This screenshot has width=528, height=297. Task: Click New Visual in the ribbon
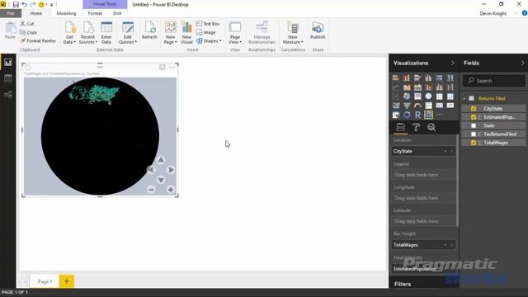[186, 33]
